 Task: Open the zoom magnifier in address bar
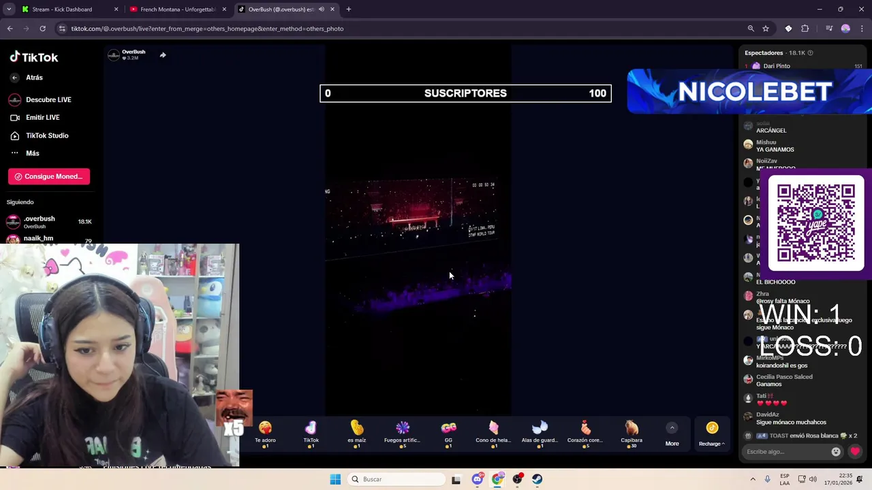pyautogui.click(x=751, y=29)
